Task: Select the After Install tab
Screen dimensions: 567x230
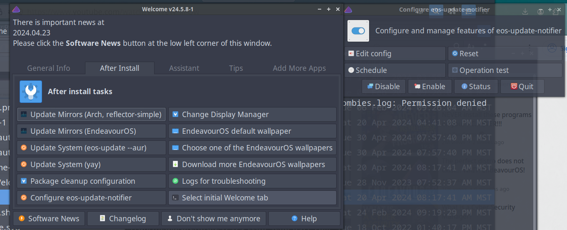Action: tap(120, 68)
